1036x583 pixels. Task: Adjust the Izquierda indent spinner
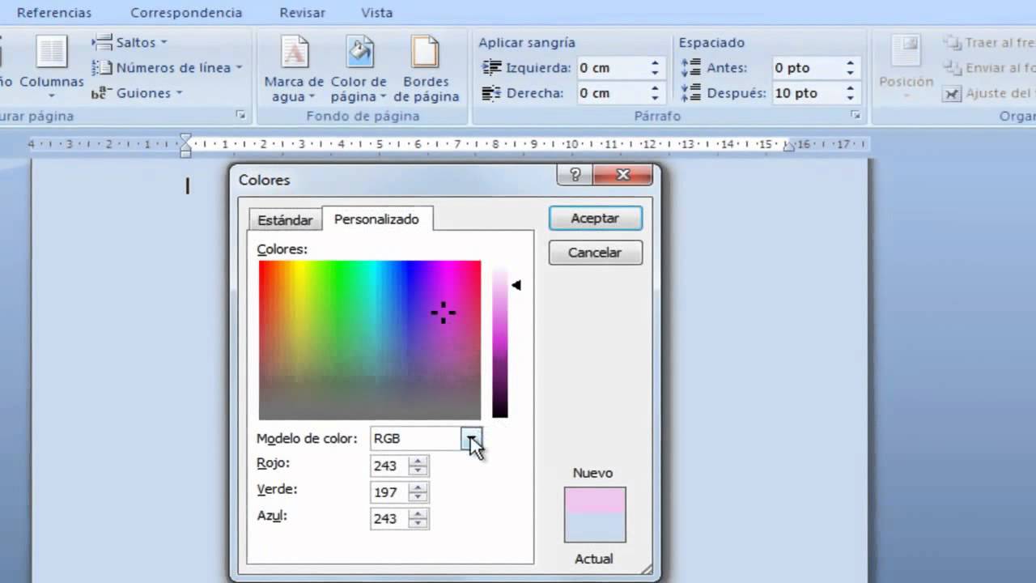coord(655,68)
